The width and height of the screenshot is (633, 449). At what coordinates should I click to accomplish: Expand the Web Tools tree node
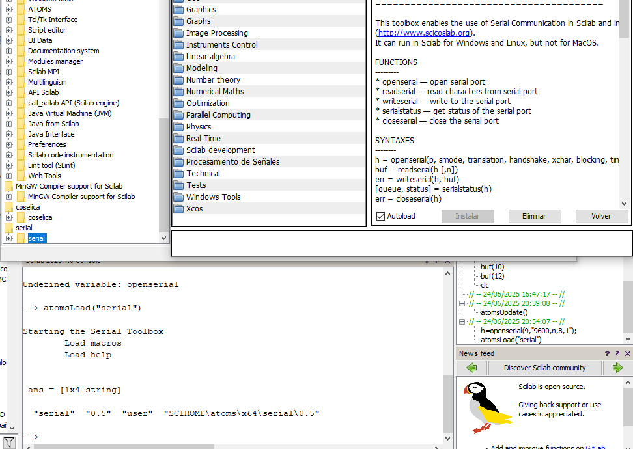click(x=9, y=176)
